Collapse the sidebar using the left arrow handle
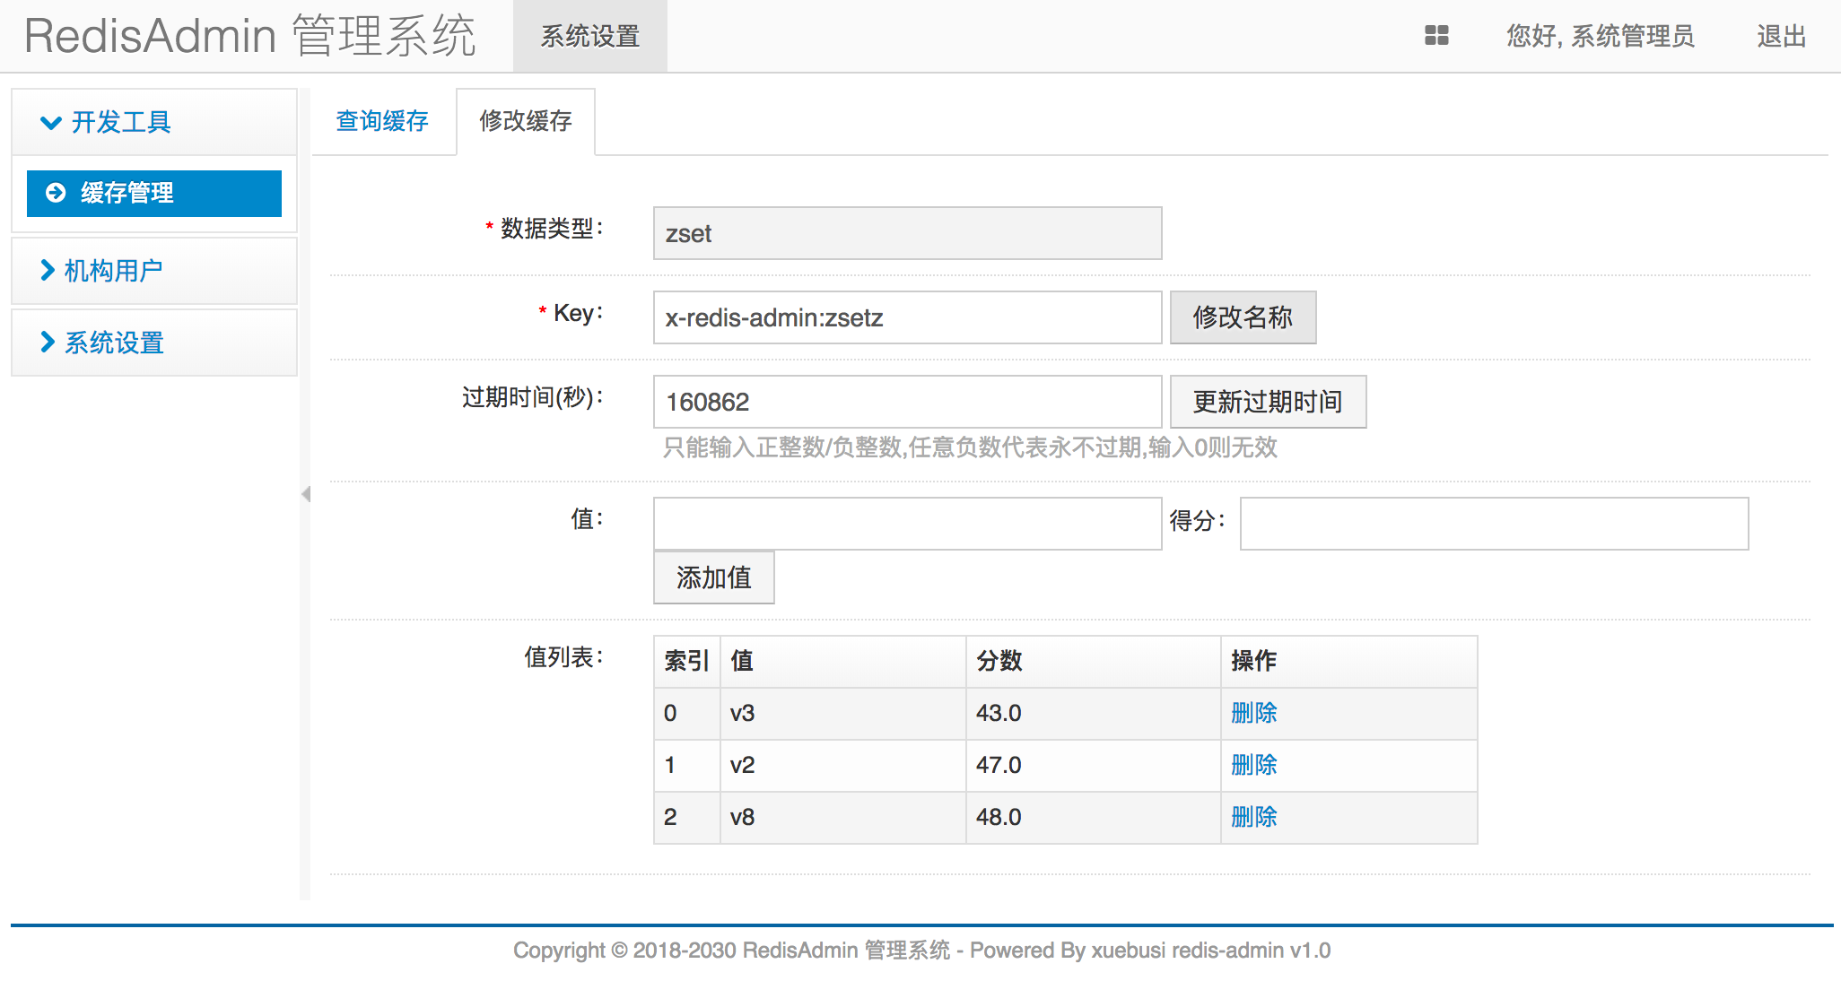1841x981 pixels. (306, 494)
